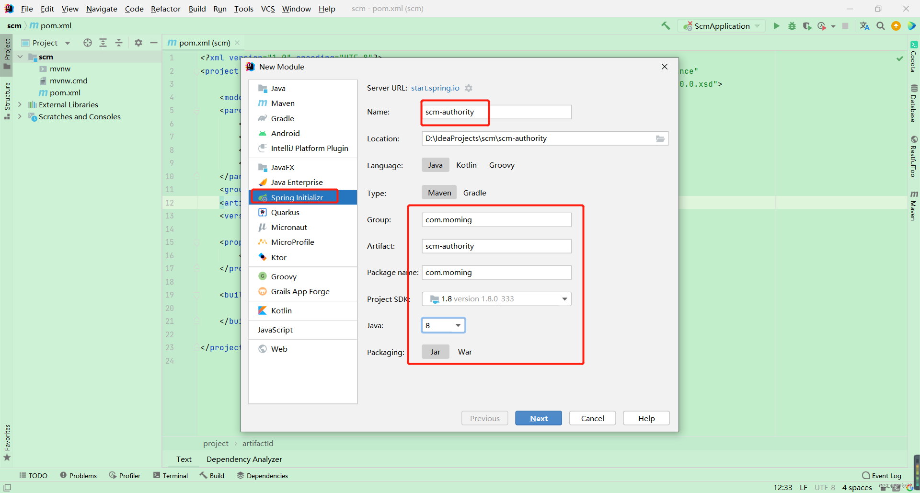This screenshot has height=493, width=920.
Task: Click the Package name field
Action: point(496,273)
